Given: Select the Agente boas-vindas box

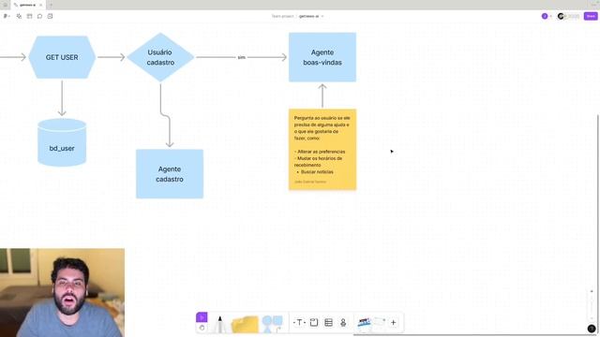Looking at the screenshot, I should point(322,57).
